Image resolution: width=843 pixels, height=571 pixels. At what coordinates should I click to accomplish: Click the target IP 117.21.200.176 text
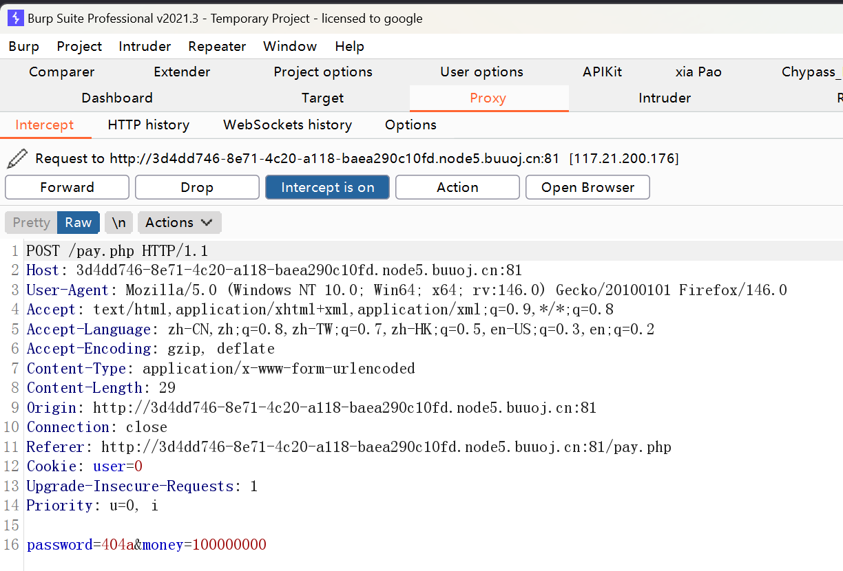click(x=624, y=158)
